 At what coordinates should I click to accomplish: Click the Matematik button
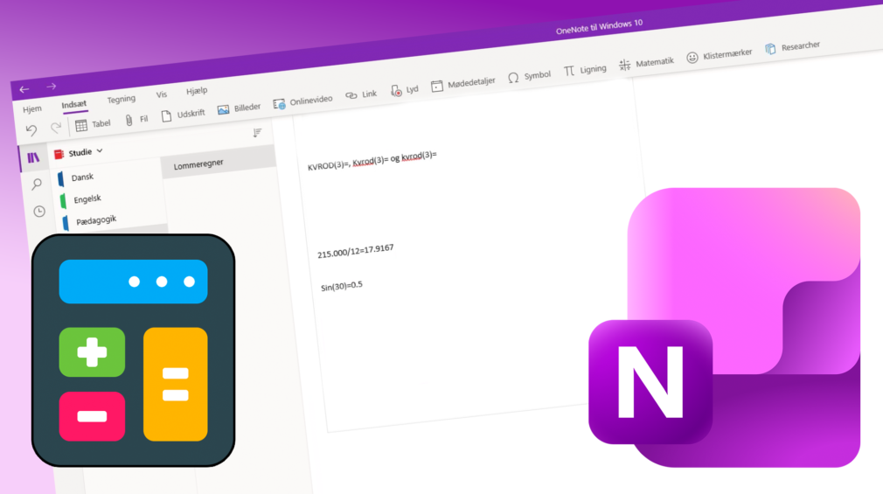pyautogui.click(x=625, y=64)
